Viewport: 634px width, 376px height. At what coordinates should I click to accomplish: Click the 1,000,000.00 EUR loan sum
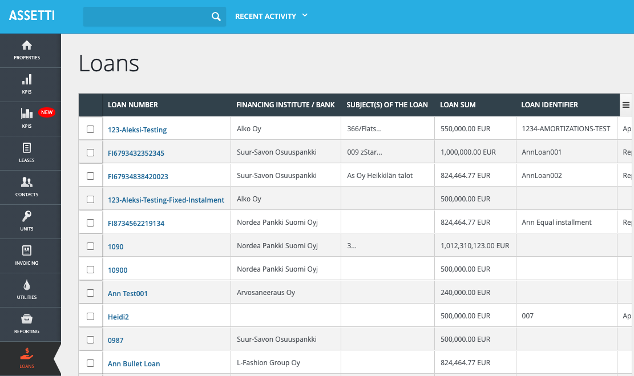pyautogui.click(x=468, y=152)
